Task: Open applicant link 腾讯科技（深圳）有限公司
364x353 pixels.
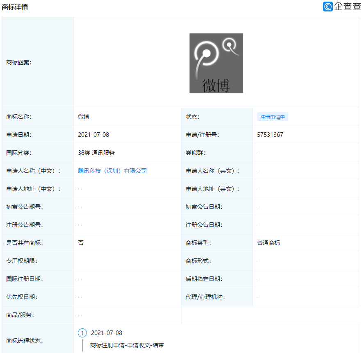Action: click(x=112, y=171)
